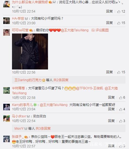Reply to Karry的李月儿's comment
The width and height of the screenshot is (129, 149).
tap(111, 109)
